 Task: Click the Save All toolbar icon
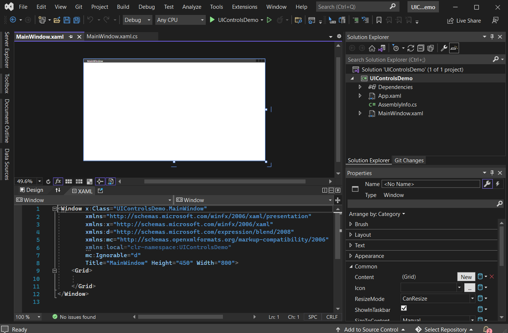77,20
